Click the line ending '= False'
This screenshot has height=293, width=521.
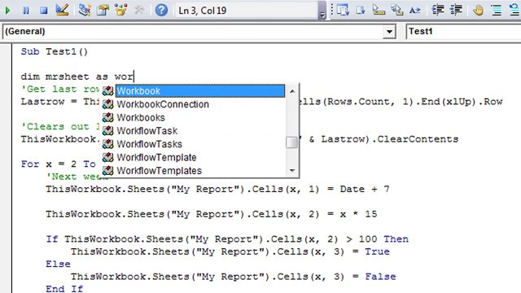tap(234, 277)
